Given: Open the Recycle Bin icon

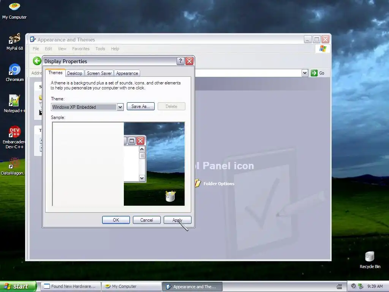Looking at the screenshot, I should click(x=370, y=260).
